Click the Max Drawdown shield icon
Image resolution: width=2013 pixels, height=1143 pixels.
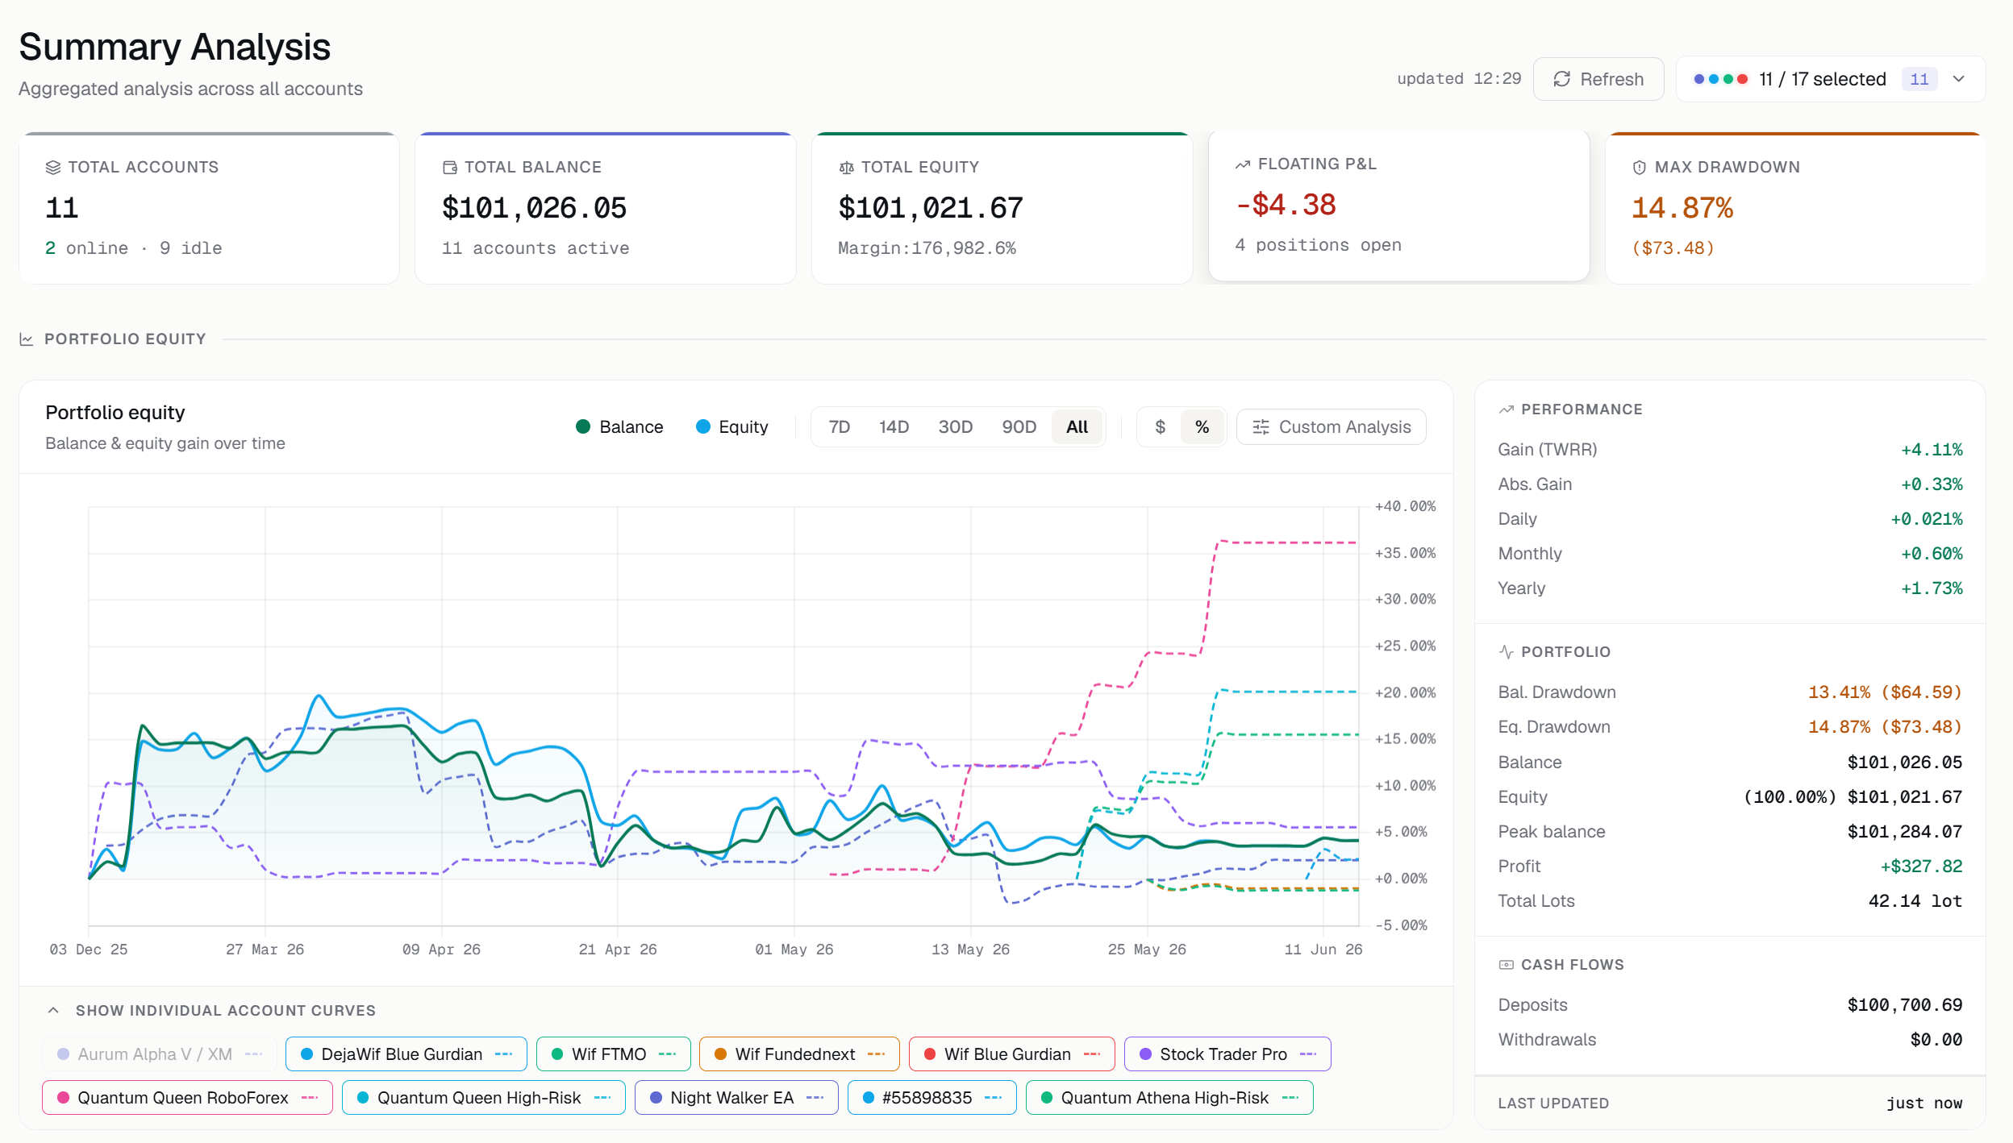pos(1640,168)
